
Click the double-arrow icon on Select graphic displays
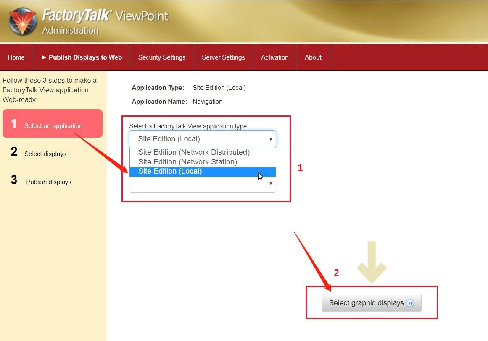tap(411, 303)
